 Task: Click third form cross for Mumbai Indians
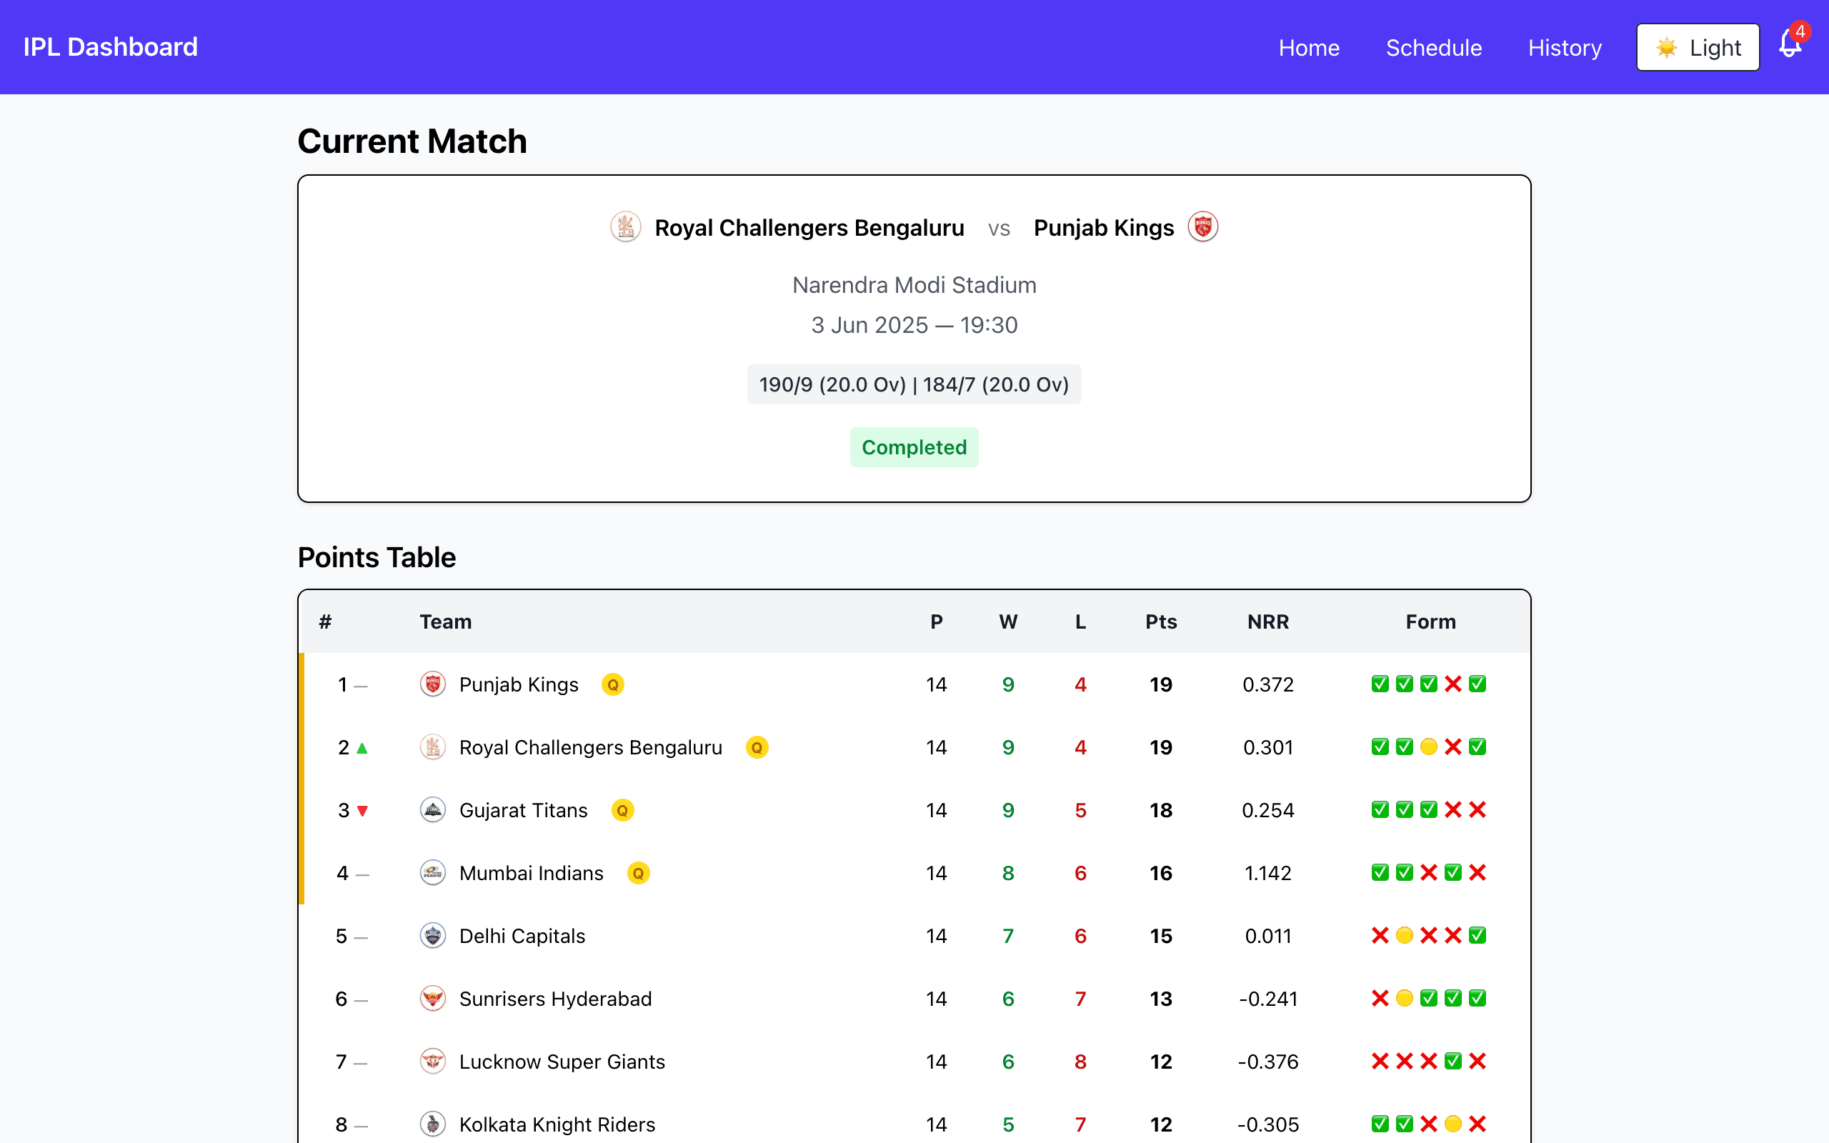pyautogui.click(x=1428, y=872)
